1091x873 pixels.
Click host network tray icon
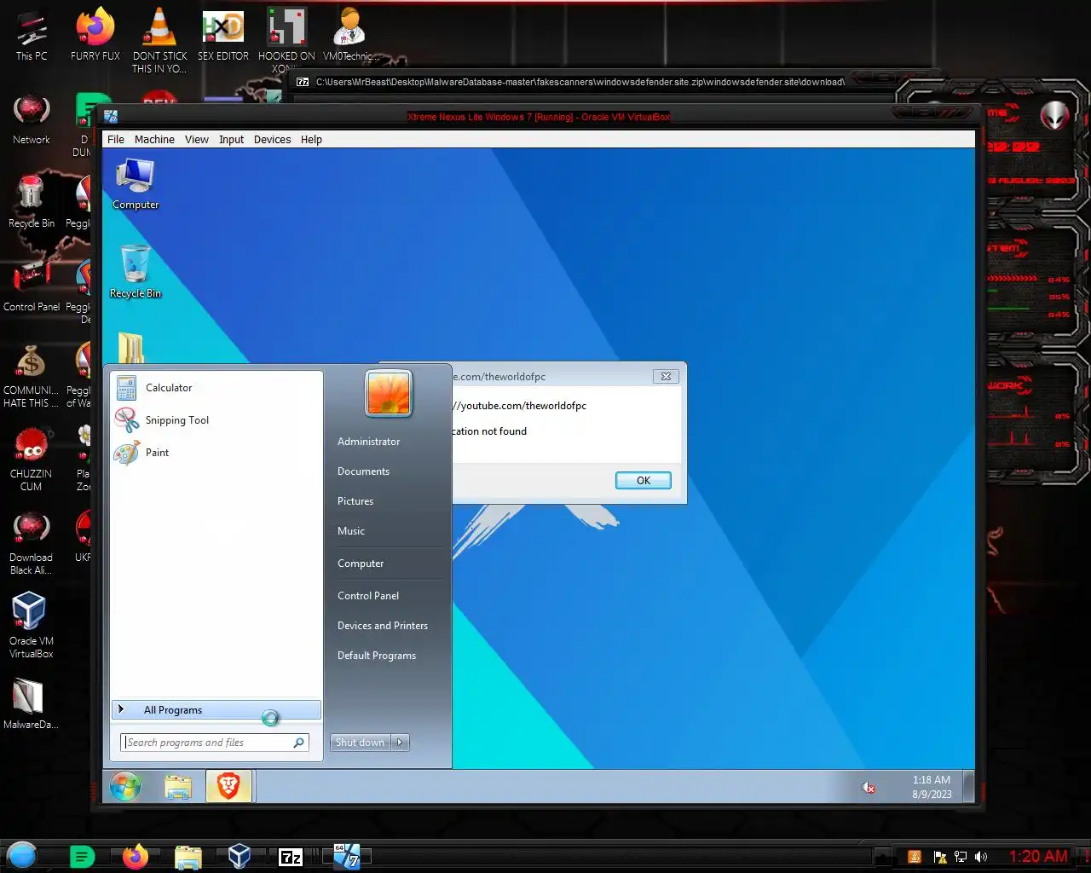click(x=961, y=857)
